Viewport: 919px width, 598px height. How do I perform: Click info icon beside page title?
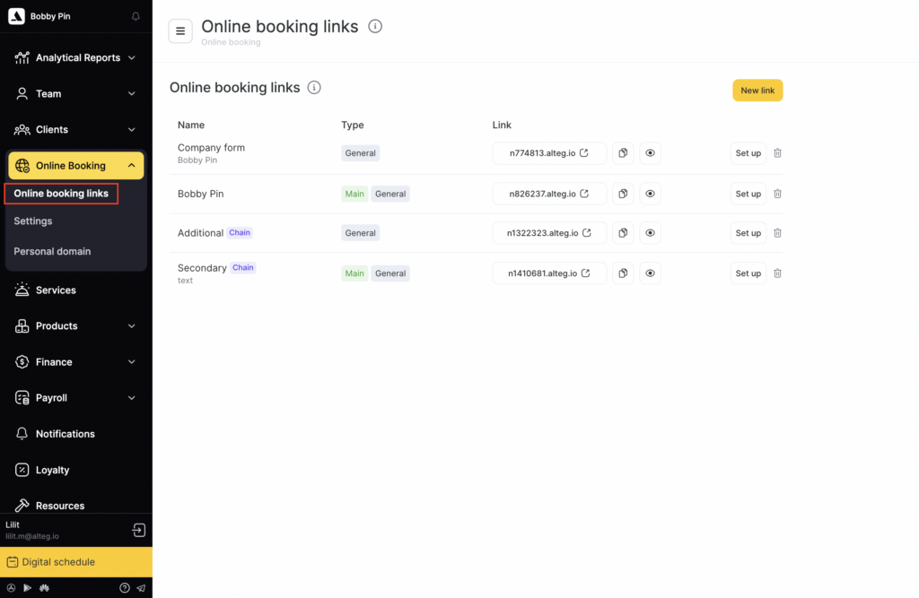pos(375,26)
